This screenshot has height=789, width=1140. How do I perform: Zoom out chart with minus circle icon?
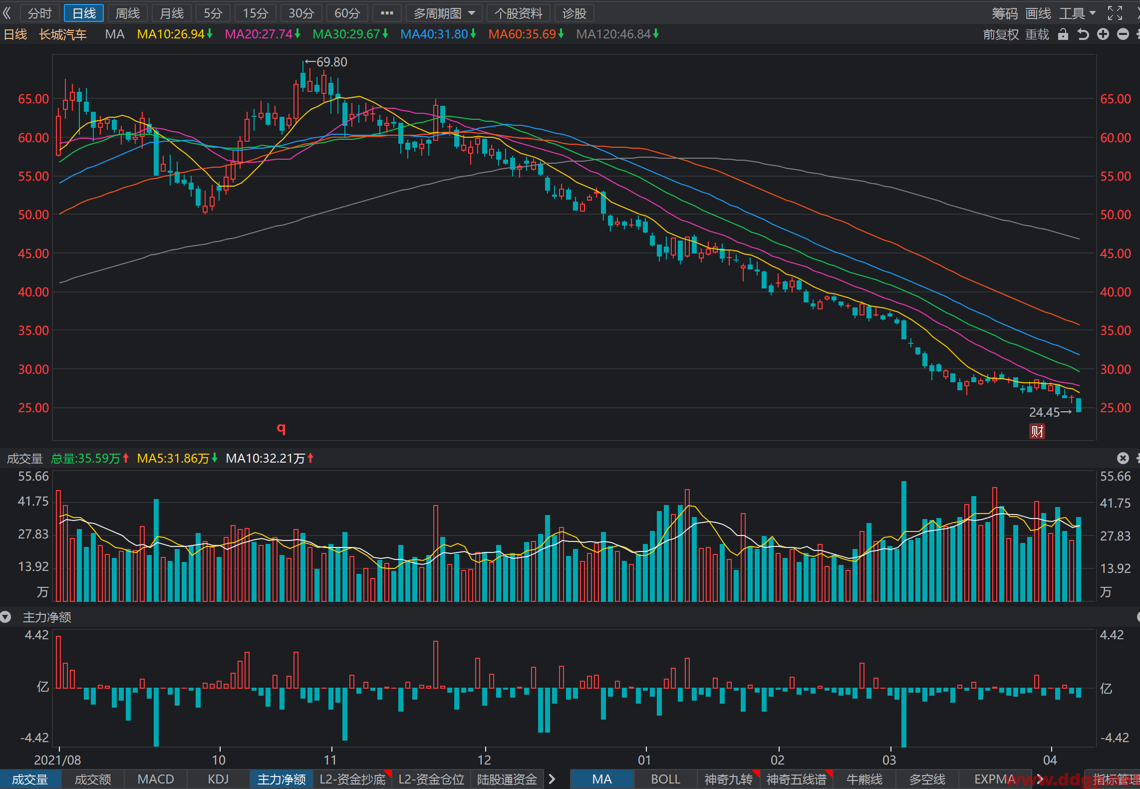(1123, 34)
